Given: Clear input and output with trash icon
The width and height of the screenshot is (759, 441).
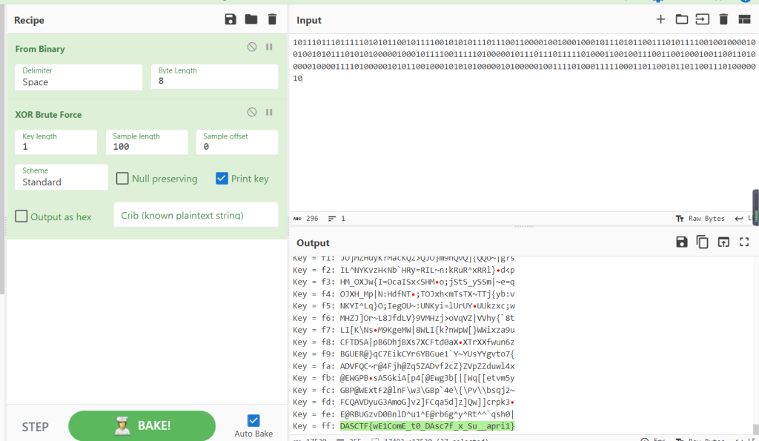Looking at the screenshot, I should [723, 20].
